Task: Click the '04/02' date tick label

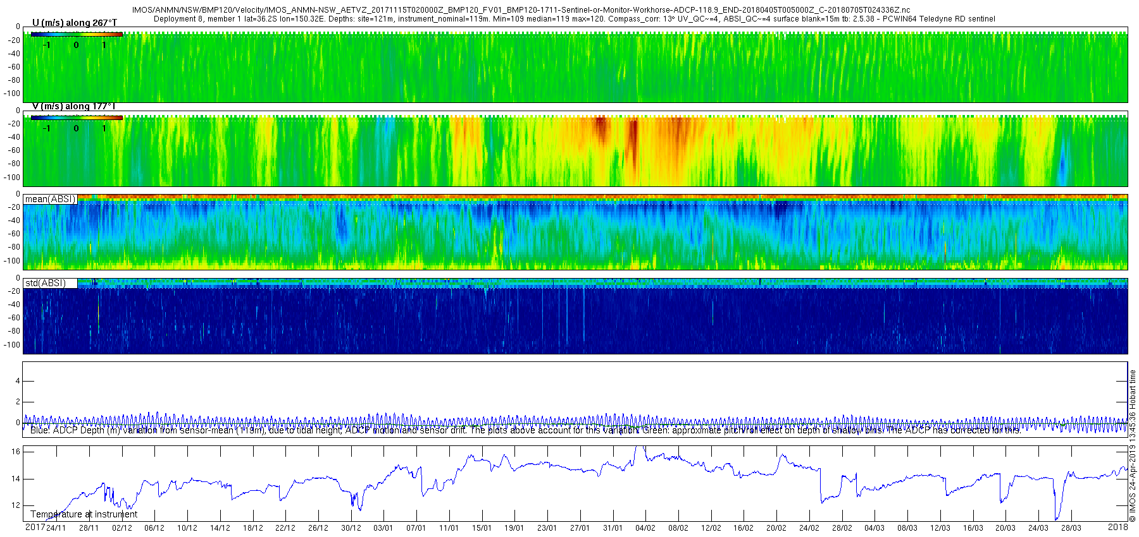Action: (645, 528)
